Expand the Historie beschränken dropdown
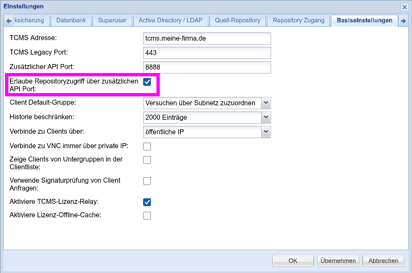This screenshot has width=412, height=273. (x=266, y=118)
